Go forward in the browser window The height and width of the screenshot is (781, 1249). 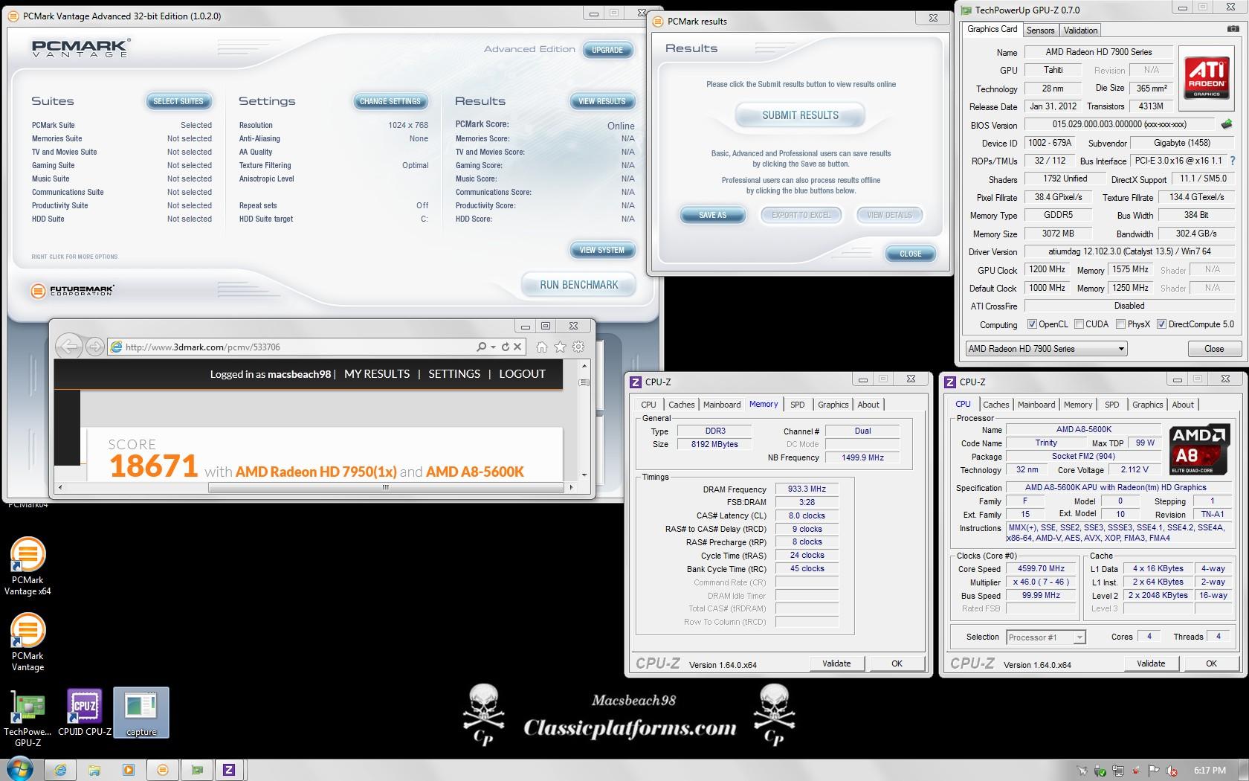tap(94, 347)
